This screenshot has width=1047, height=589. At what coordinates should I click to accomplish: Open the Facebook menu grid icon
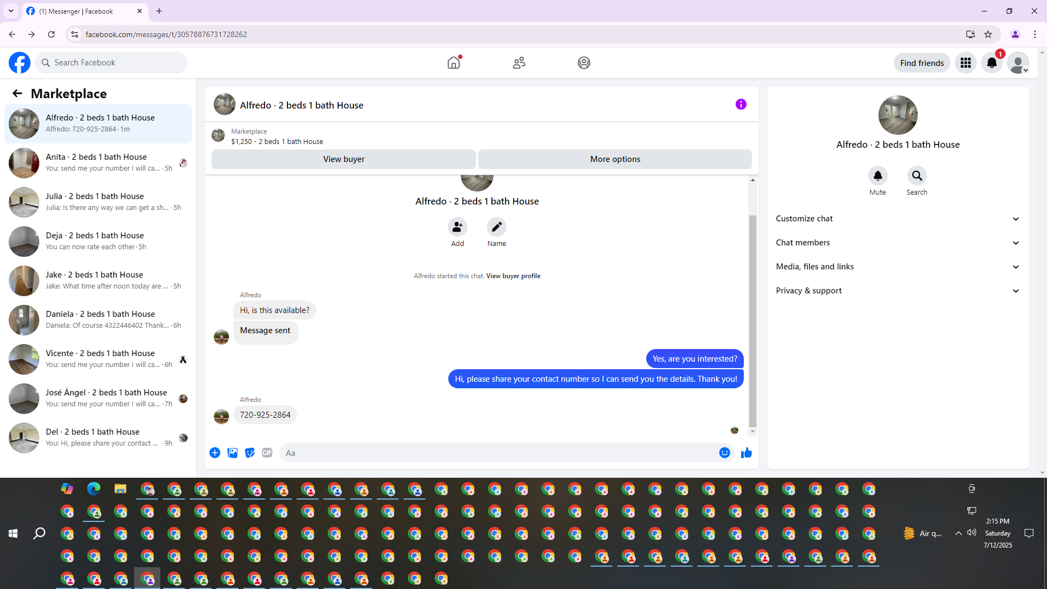coord(965,63)
